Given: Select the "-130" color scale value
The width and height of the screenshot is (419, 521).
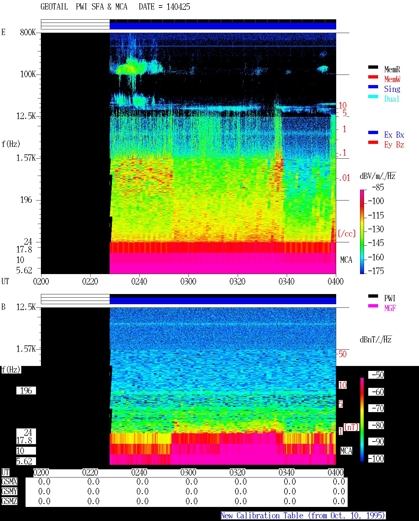Looking at the screenshot, I should pyautogui.click(x=376, y=229).
